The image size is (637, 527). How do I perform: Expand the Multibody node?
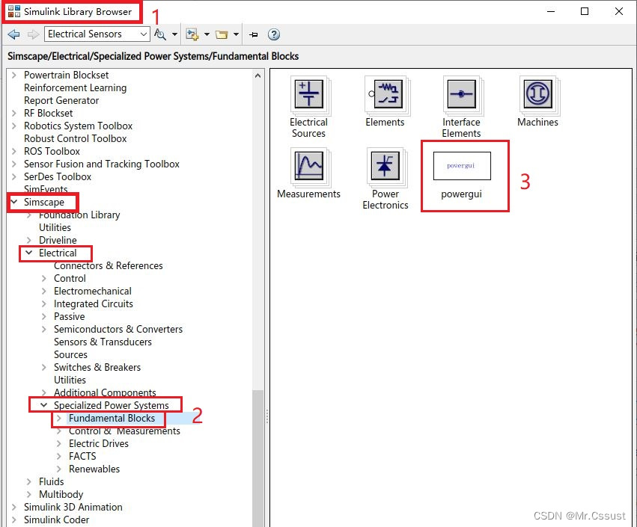coord(29,494)
